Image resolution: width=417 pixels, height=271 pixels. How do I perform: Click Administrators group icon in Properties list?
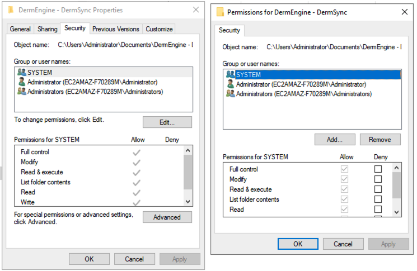point(22,92)
